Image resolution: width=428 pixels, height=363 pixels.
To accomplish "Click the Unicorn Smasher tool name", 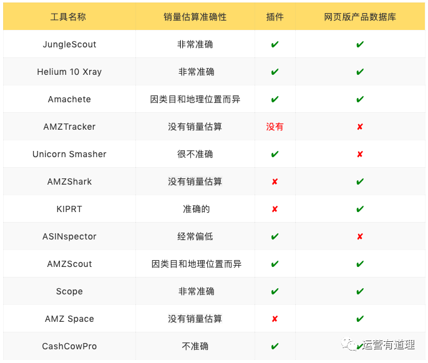I will 69,154.
